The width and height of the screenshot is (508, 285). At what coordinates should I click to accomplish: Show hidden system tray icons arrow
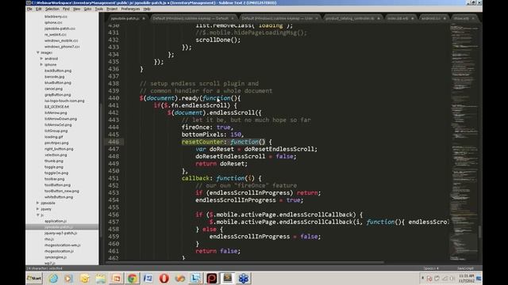pyautogui.click(x=423, y=278)
